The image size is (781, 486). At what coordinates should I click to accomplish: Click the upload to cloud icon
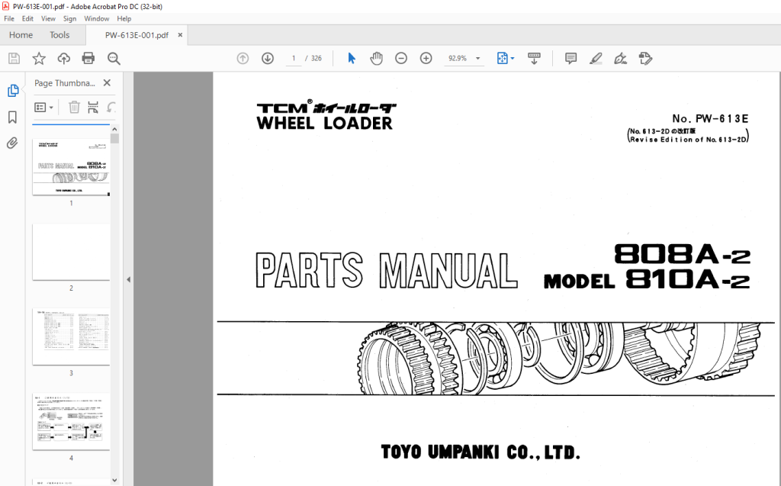click(64, 58)
